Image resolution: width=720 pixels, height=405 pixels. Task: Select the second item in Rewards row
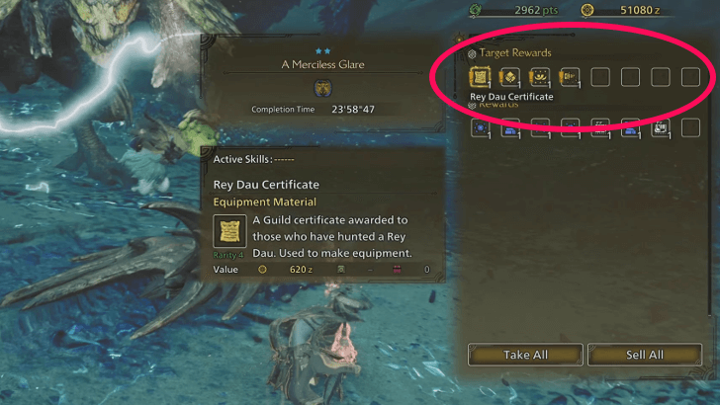point(510,128)
